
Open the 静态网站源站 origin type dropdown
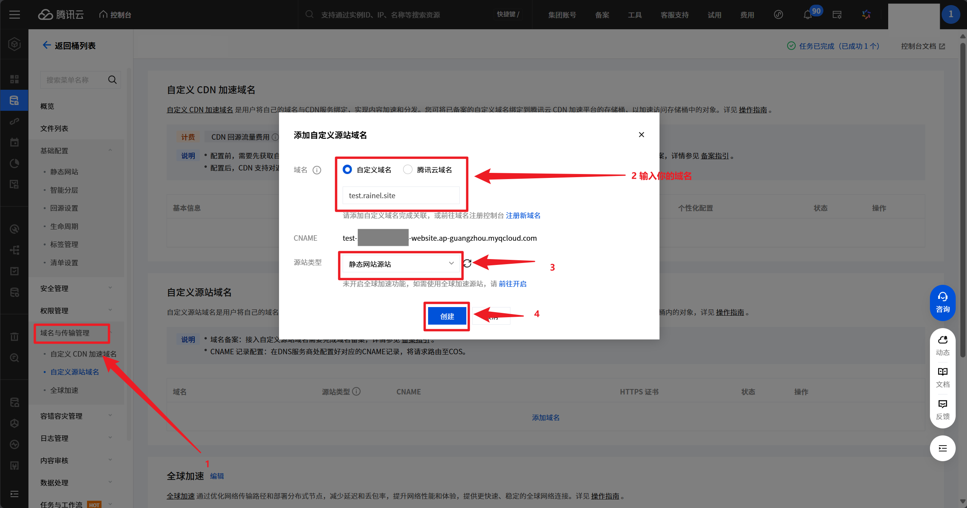point(401,264)
